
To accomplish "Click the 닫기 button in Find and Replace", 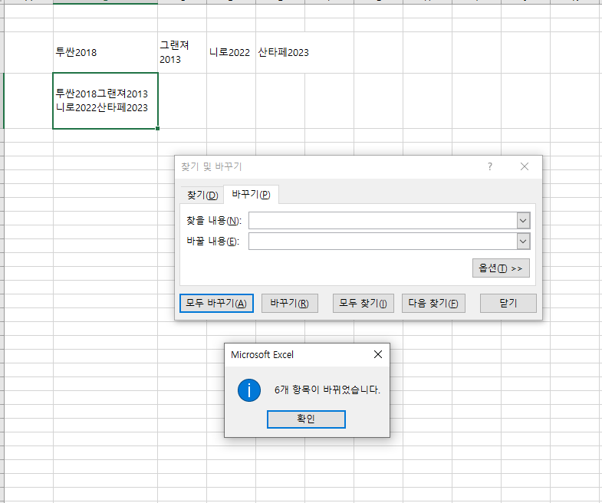I will point(508,304).
